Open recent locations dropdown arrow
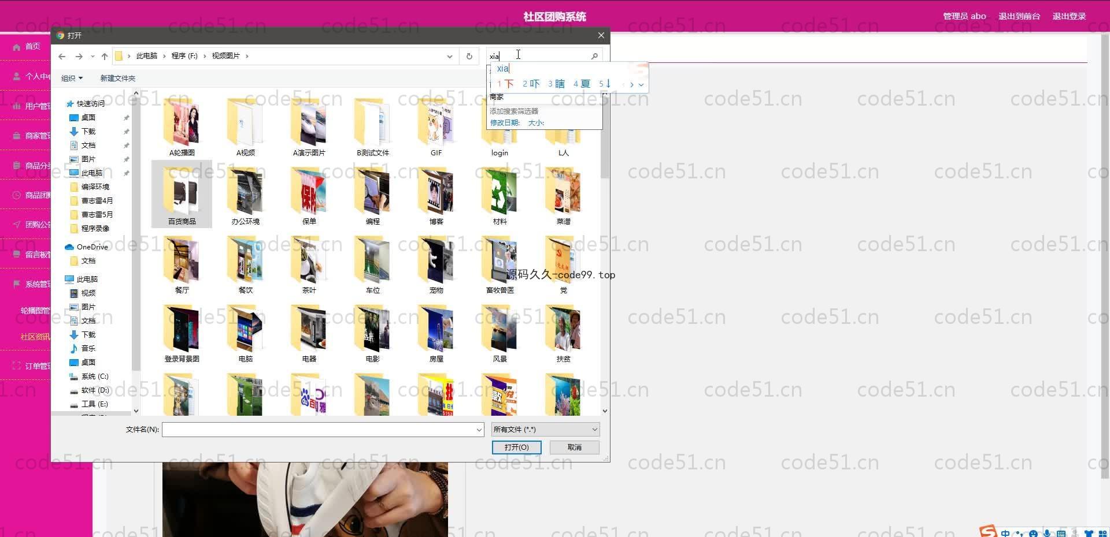 (92, 56)
